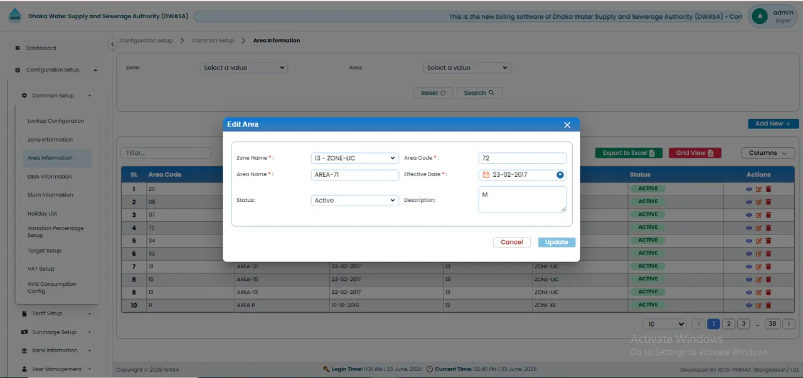The image size is (803, 378).
Task: Click the eye view icon in row 1
Action: [x=749, y=189]
